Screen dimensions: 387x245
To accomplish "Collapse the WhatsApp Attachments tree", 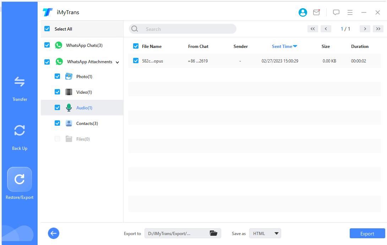I will coord(117,61).
